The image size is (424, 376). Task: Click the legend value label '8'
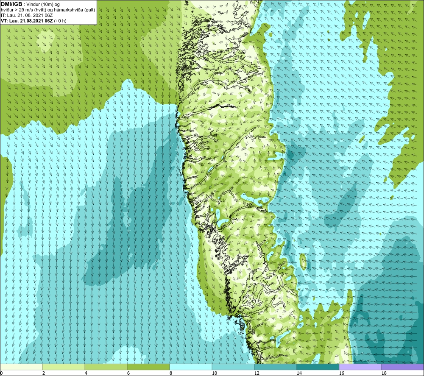171,373
